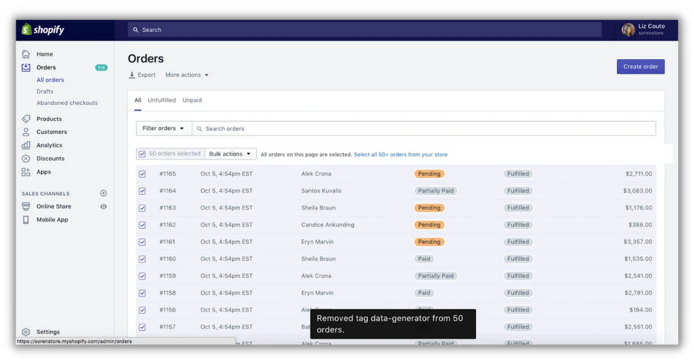Uncheck order #1163's checkbox

tap(142, 207)
